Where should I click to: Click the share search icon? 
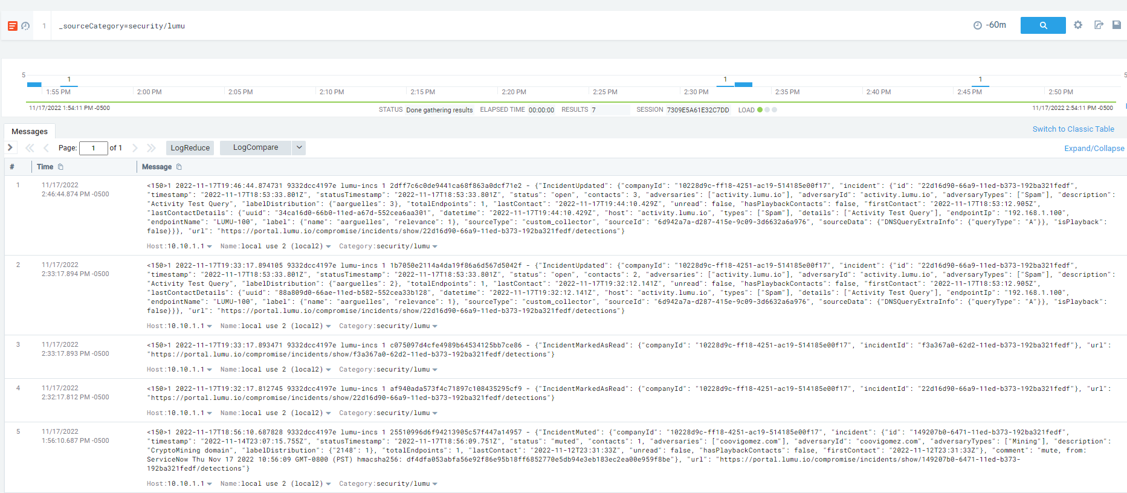point(1099,25)
